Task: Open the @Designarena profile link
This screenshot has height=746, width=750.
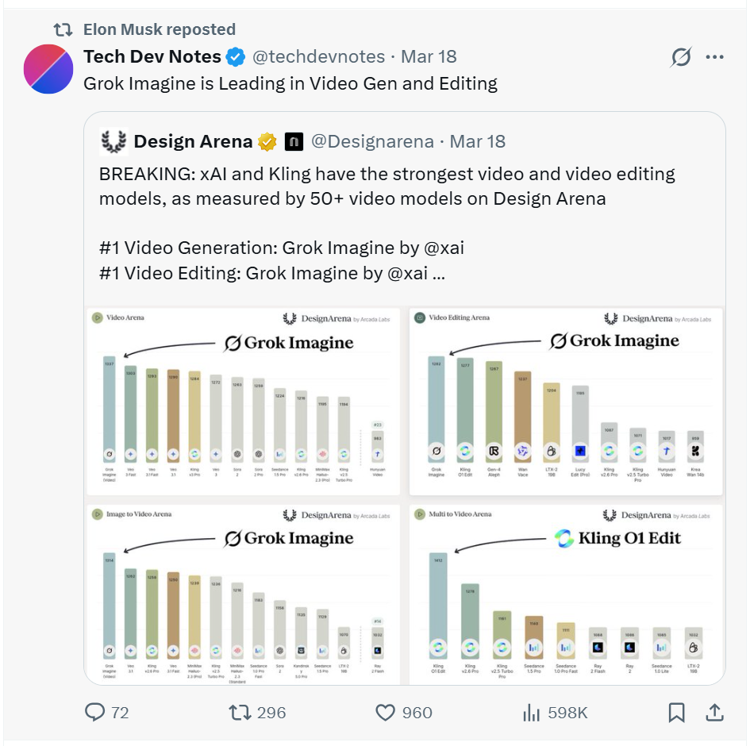Action: pos(373,140)
